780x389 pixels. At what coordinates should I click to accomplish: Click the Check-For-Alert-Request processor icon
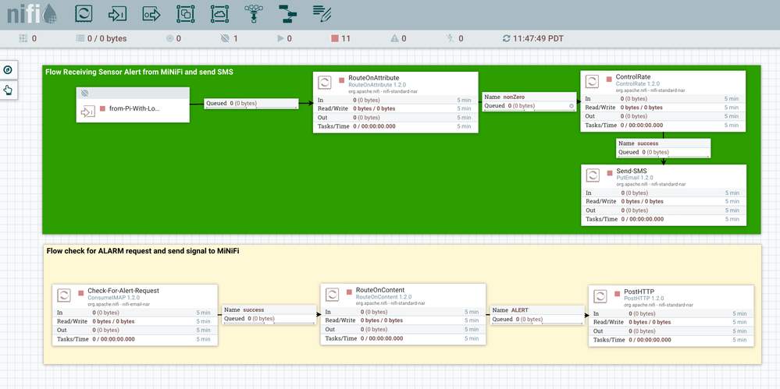(x=64, y=295)
